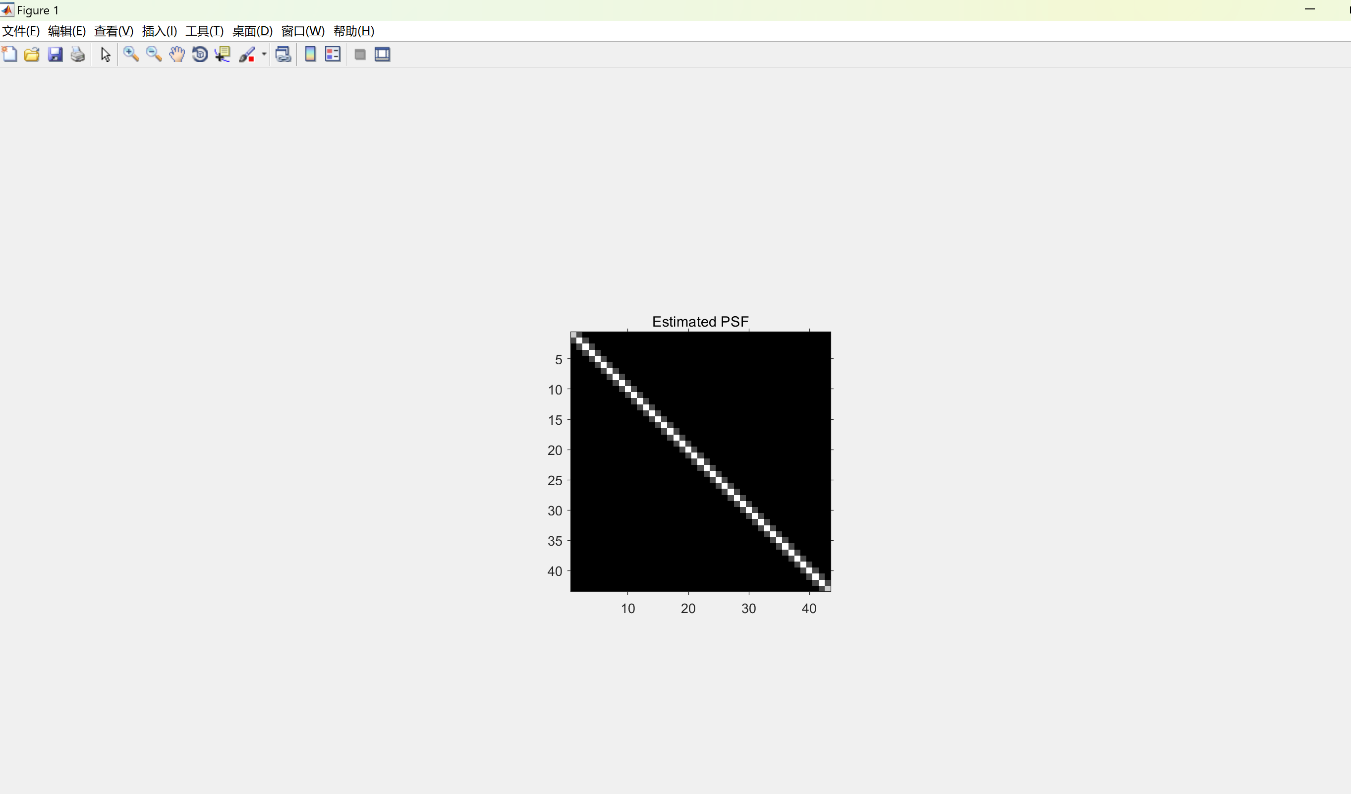This screenshot has height=794, width=1351.
Task: Select the Zoom In magnifier tool
Action: click(x=131, y=54)
